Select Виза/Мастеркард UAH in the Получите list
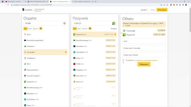The height and width of the screenshot is (107, 191). tap(95, 40)
